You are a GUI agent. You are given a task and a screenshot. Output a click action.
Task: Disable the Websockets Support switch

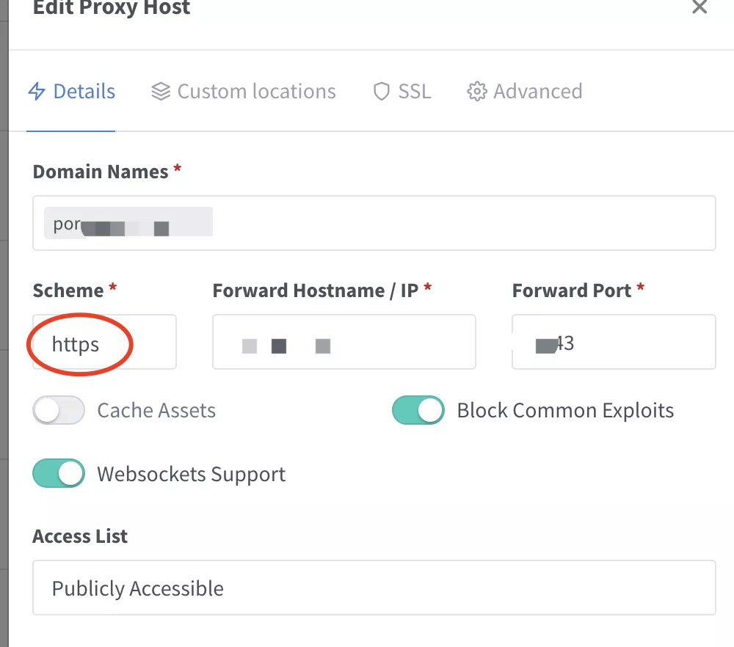point(59,474)
